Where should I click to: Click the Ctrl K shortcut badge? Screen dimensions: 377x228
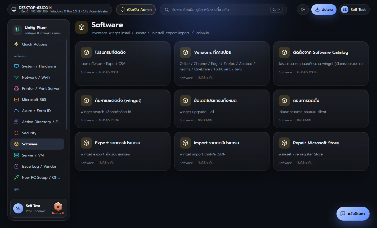coord(276,10)
